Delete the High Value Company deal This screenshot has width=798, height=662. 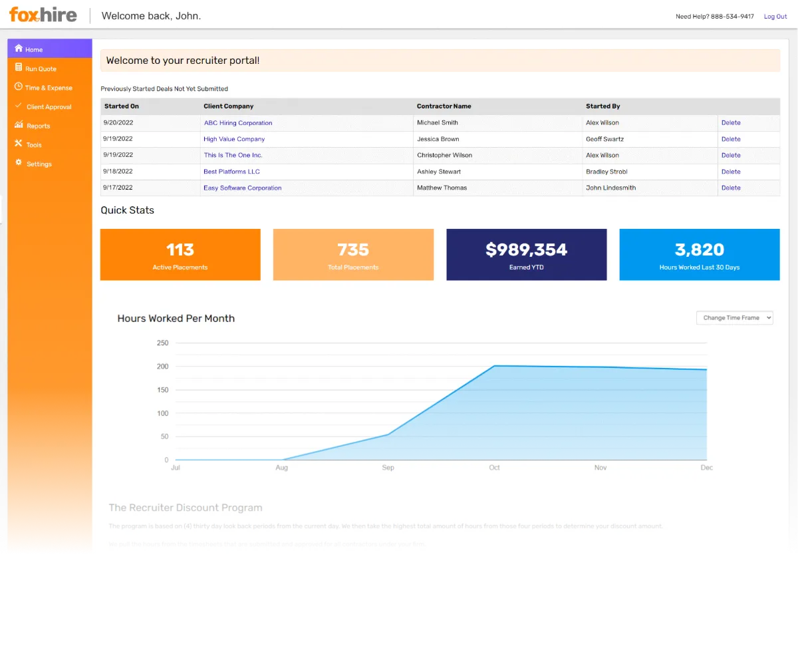tap(731, 139)
